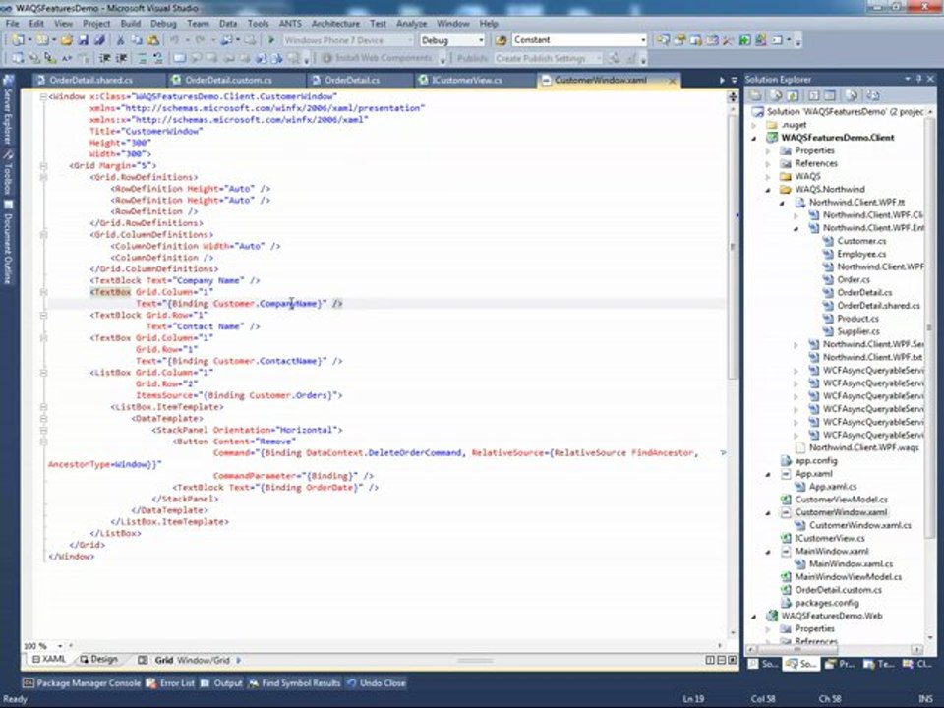
Task: Click the Find in Files icon beside Constant box
Action: pos(501,40)
